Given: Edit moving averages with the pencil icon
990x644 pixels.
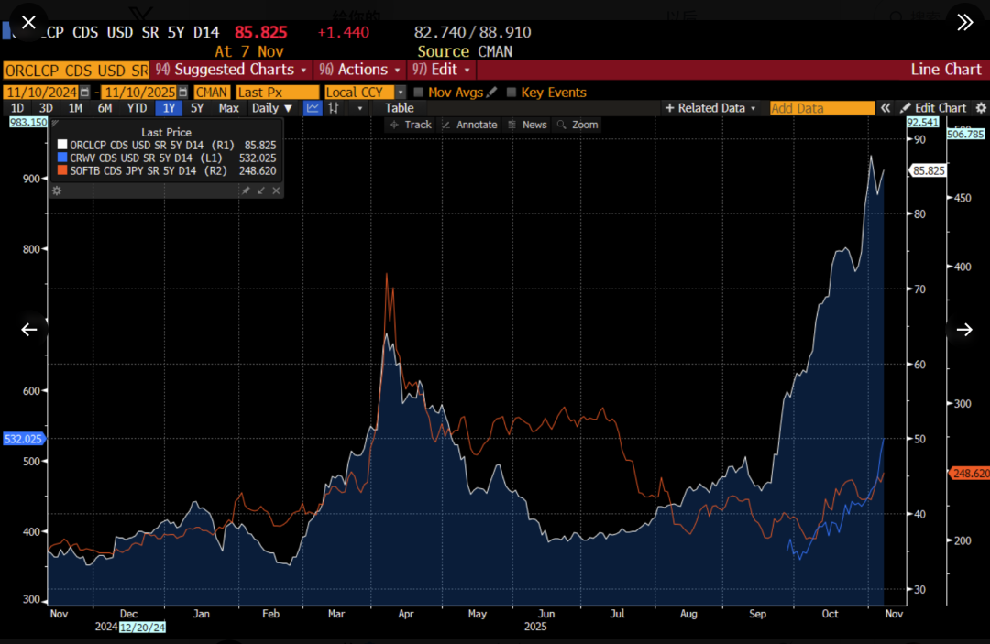Looking at the screenshot, I should coord(492,93).
